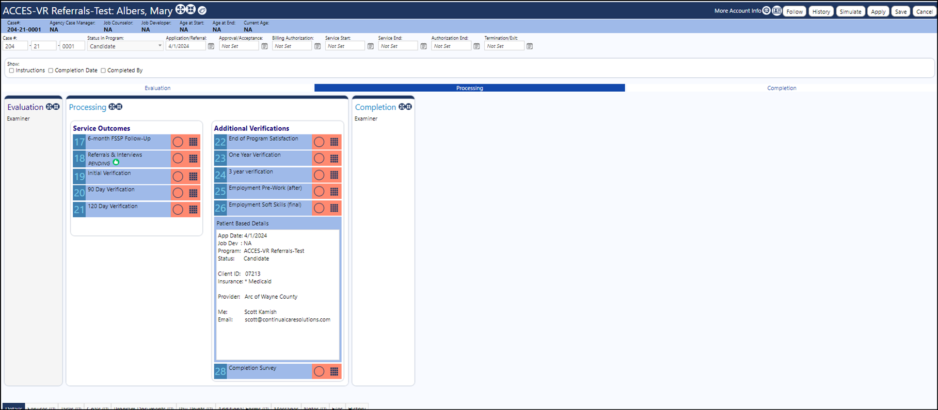Open calendar picker for Approval/Acceptance date
Viewport: 938px width, 410px height.
coord(264,46)
